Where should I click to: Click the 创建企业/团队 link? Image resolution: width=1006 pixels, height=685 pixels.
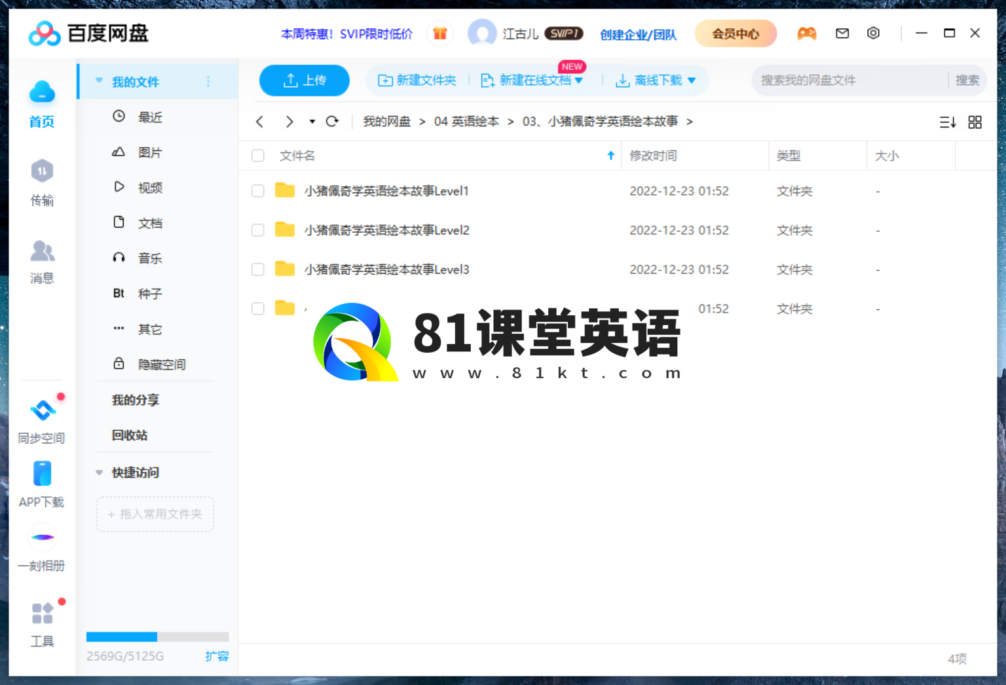[638, 35]
